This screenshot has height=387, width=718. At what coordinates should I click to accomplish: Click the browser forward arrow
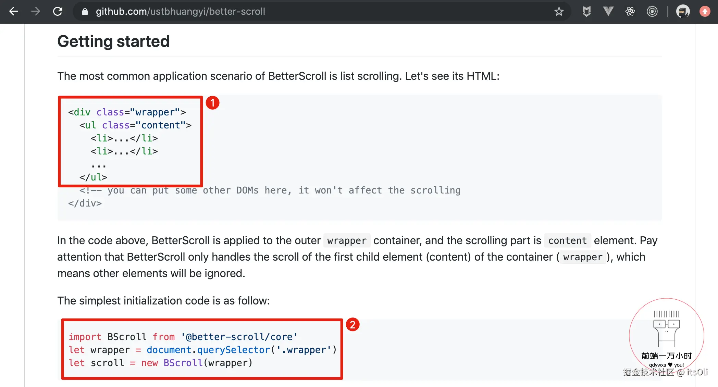tap(36, 11)
